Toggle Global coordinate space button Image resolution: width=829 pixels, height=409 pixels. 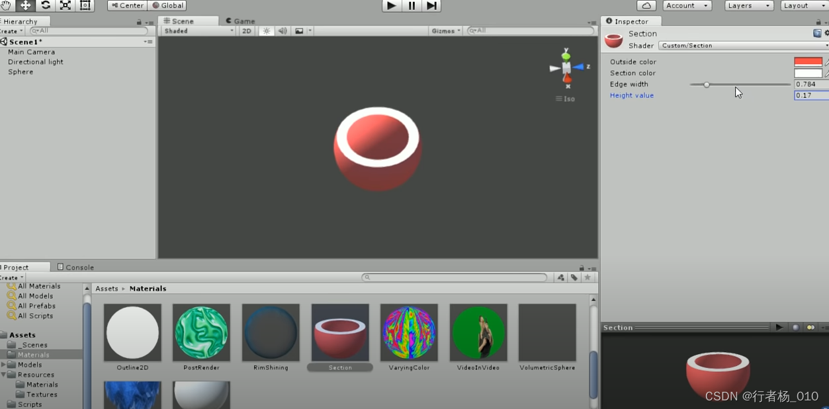coord(167,5)
